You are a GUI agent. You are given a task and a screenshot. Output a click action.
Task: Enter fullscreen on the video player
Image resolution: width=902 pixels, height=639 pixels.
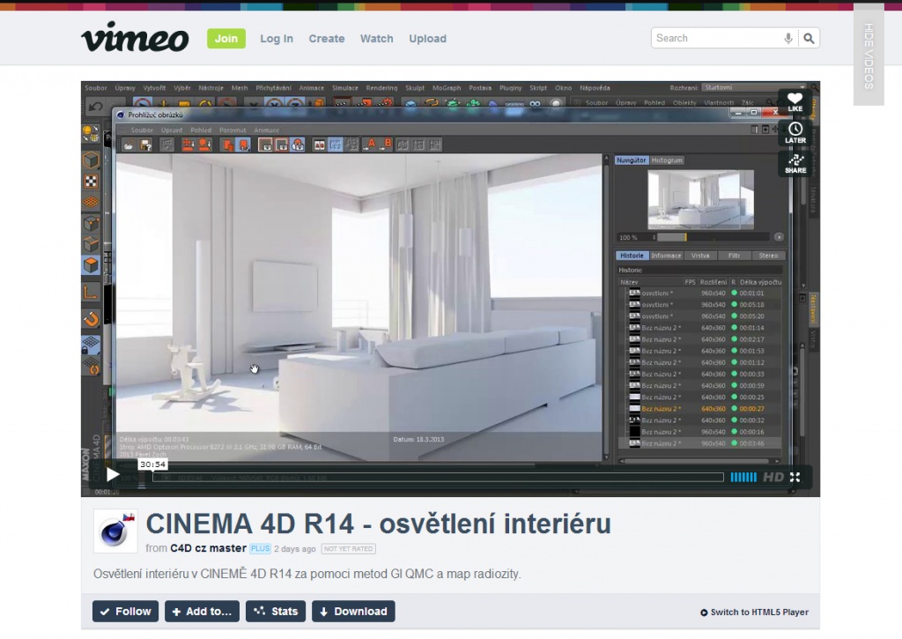click(x=795, y=477)
